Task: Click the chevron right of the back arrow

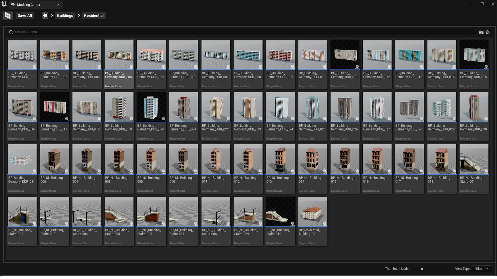Action: [x=52, y=16]
